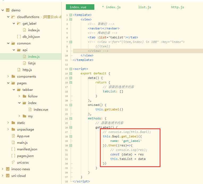Click the App.vue file icon
The height and width of the screenshot is (184, 203).
pos(13,136)
